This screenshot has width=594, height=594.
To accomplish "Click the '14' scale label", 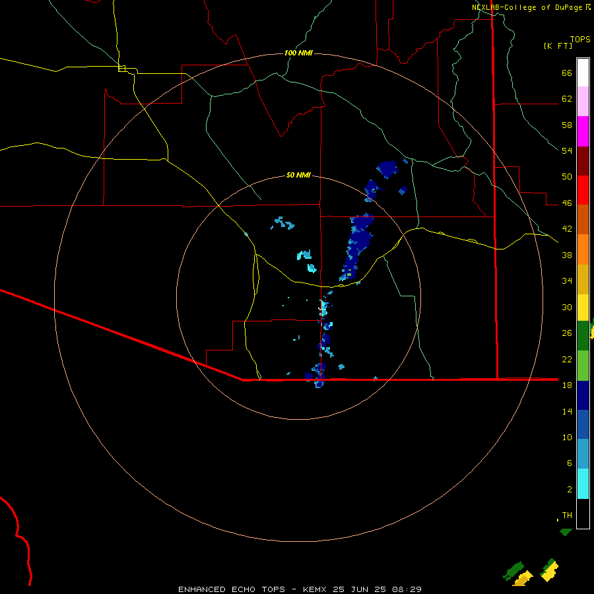I will point(567,411).
